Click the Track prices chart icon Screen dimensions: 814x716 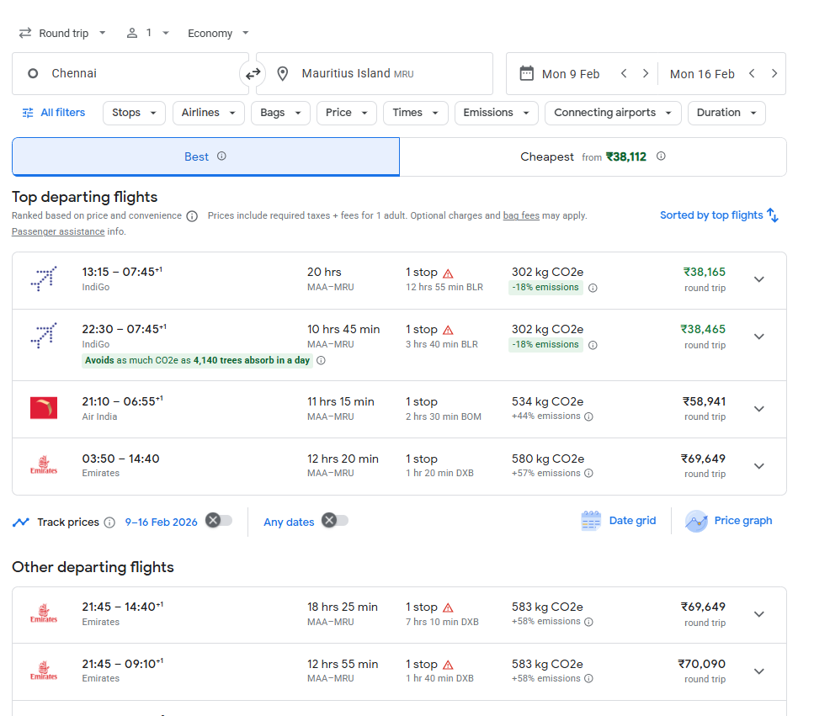(x=21, y=522)
